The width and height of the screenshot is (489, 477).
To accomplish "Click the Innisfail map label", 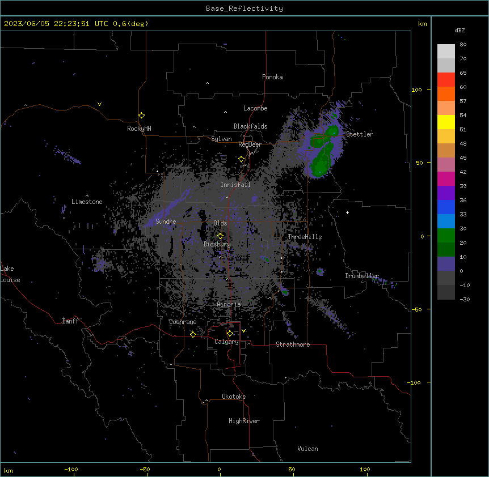I will pos(235,185).
